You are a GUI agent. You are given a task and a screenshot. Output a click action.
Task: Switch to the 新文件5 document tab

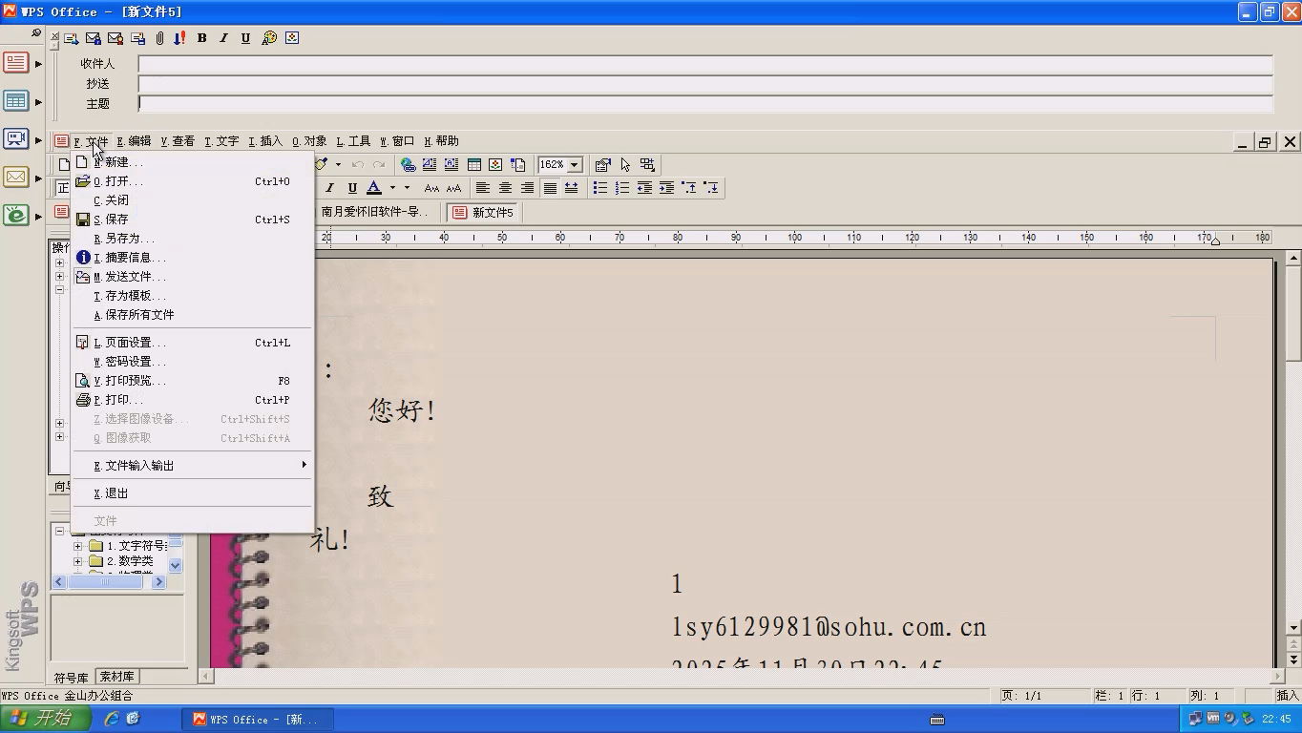click(x=483, y=213)
